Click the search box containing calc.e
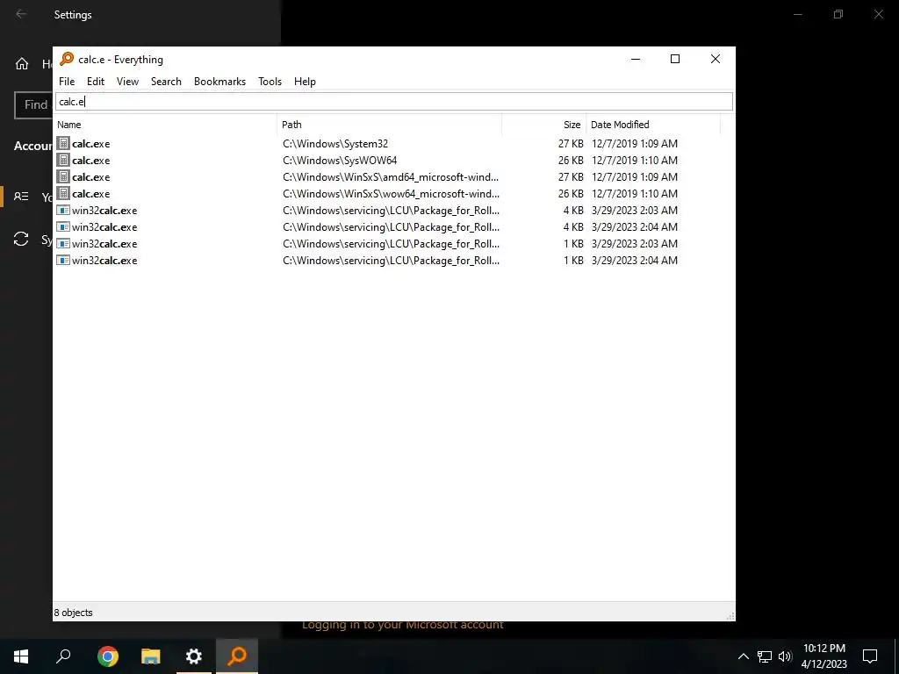The width and height of the screenshot is (899, 674). tap(394, 102)
